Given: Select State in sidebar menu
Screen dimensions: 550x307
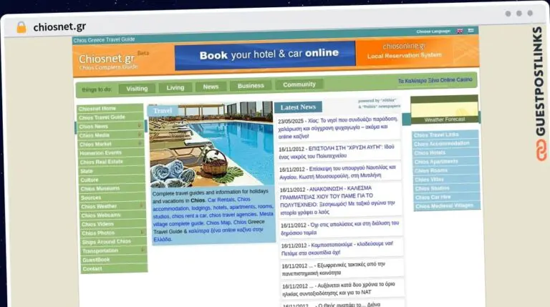Looking at the screenshot, I should pyautogui.click(x=112, y=171).
